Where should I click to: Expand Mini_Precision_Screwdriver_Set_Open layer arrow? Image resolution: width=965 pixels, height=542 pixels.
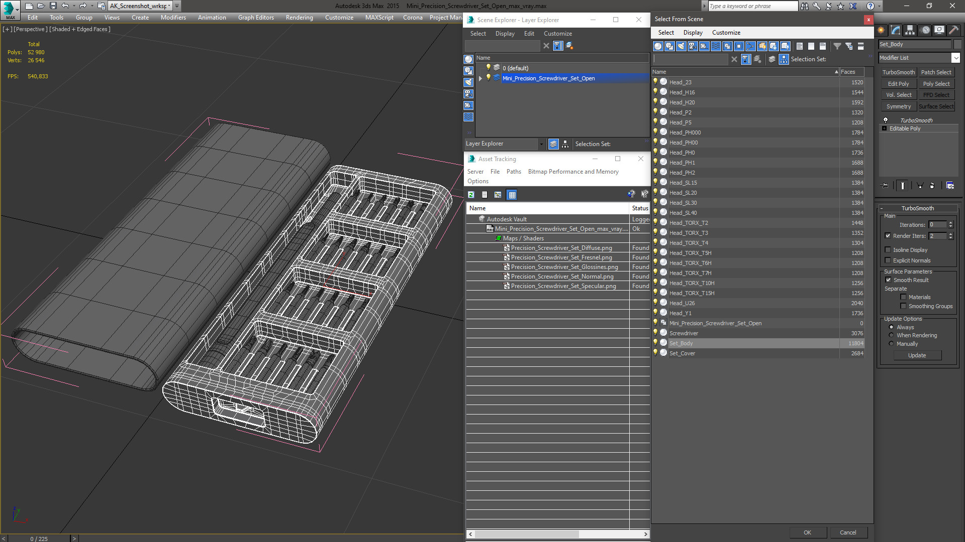pos(480,78)
